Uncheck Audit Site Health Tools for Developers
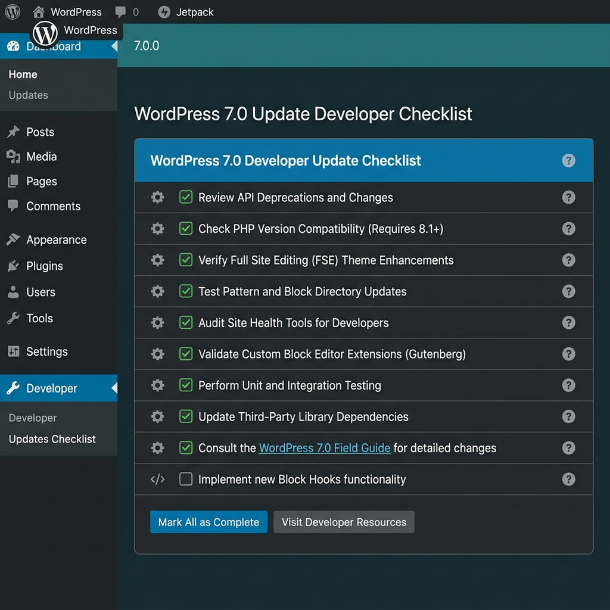This screenshot has height=610, width=610. pyautogui.click(x=186, y=322)
